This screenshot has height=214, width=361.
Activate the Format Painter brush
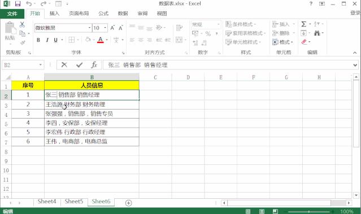coord(23,42)
